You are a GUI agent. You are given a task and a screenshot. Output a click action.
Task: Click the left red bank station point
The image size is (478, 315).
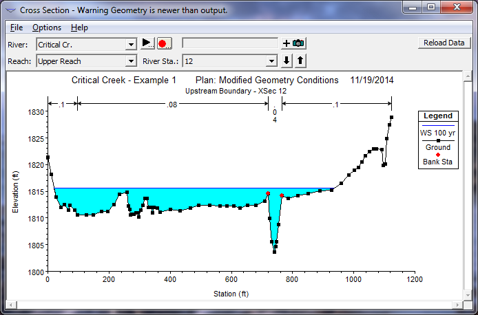pyautogui.click(x=268, y=194)
